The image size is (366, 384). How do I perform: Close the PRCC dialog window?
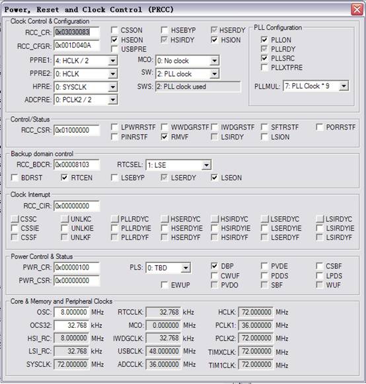pyautogui.click(x=357, y=10)
